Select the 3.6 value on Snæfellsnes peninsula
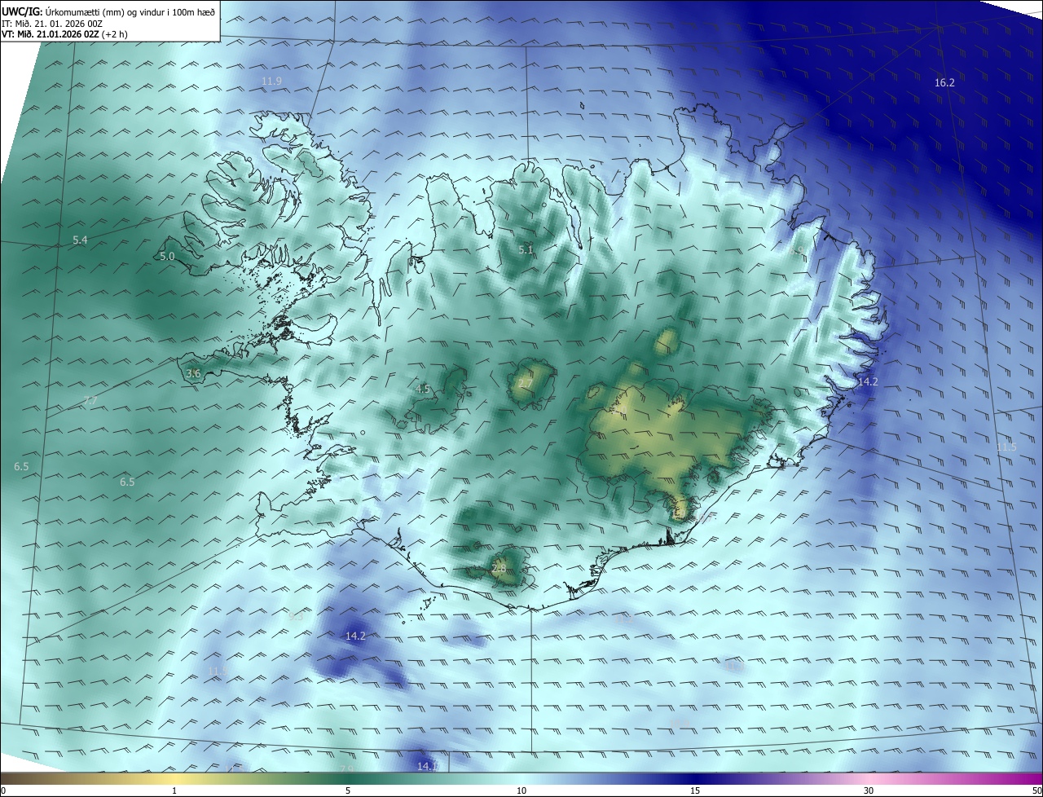The height and width of the screenshot is (797, 1043). (x=193, y=373)
